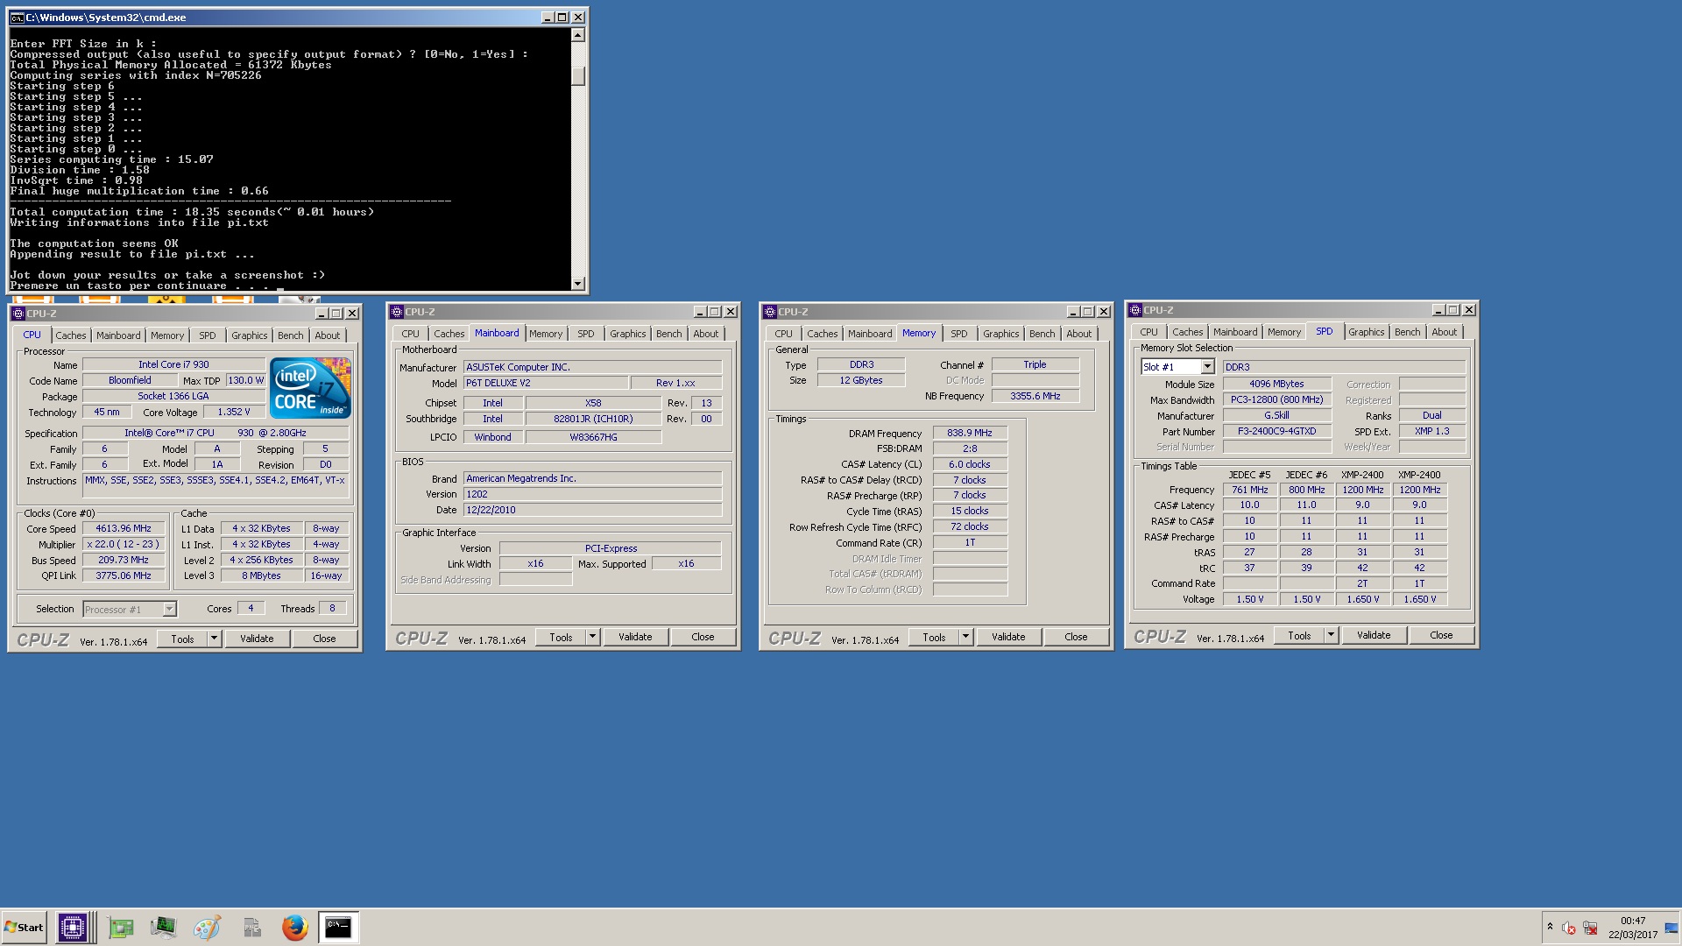The image size is (1682, 946).
Task: Click the first CPU-Z window title icon
Action: (18, 313)
